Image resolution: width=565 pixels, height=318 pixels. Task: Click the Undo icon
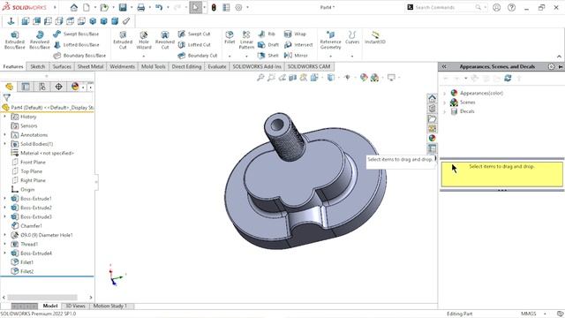[x=159, y=7]
